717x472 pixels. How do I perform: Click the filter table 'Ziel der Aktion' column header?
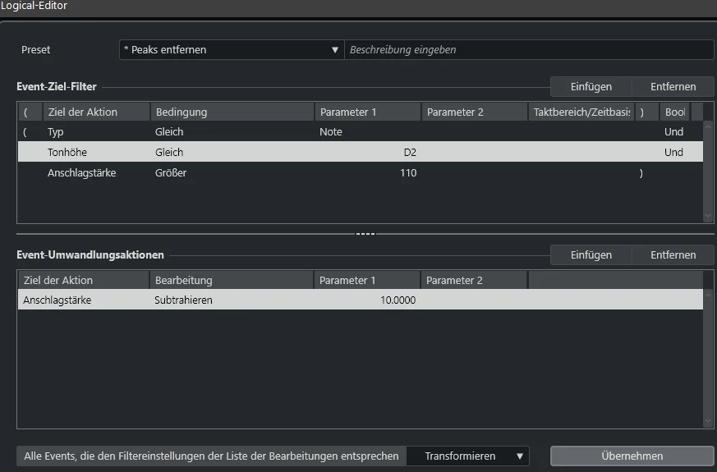[96, 112]
